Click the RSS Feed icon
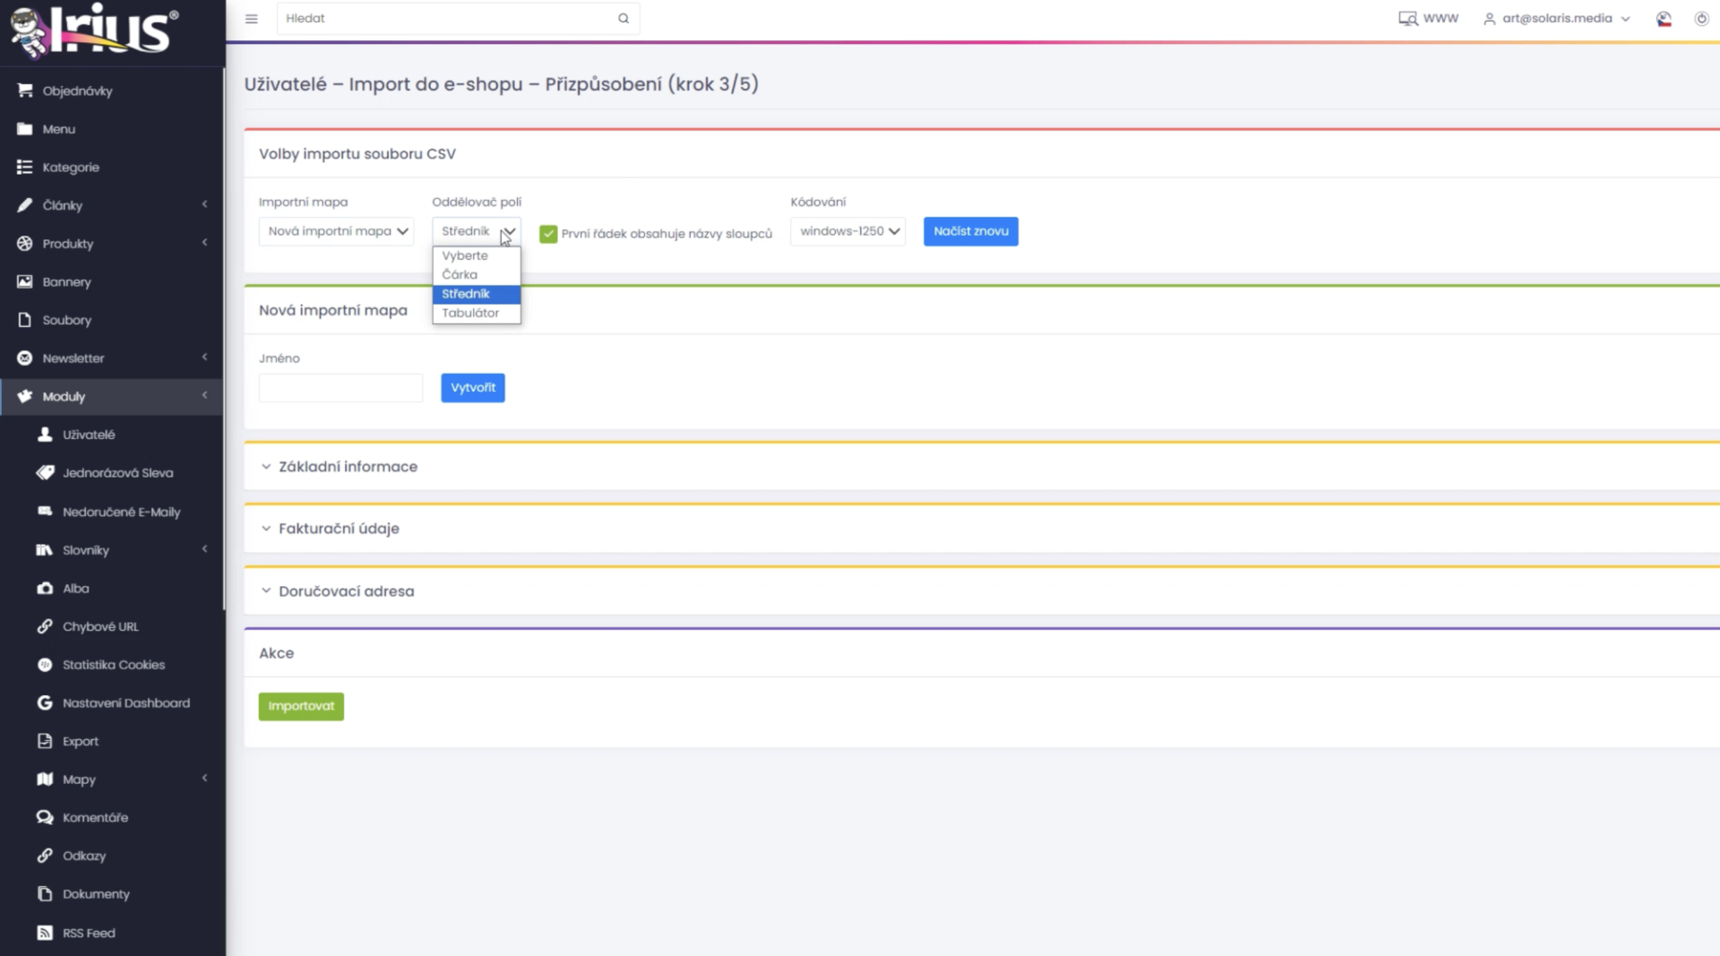The height and width of the screenshot is (956, 1720). coord(45,933)
